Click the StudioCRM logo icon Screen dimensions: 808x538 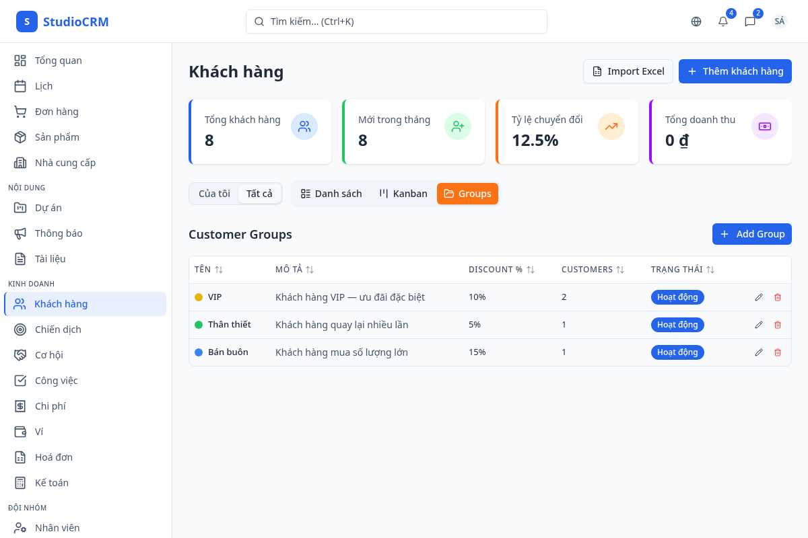pyautogui.click(x=27, y=22)
